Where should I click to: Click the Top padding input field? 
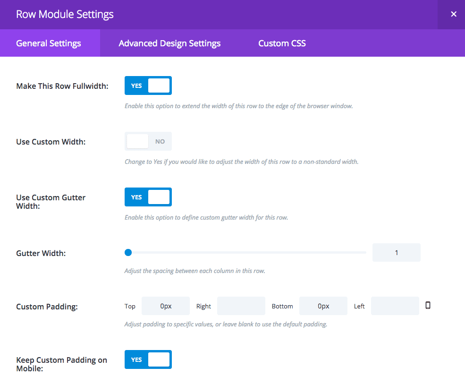pos(166,306)
